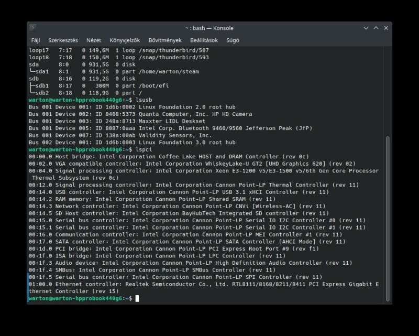Click the terminal vertical scrollbar handle
The width and height of the screenshot is (419, 336).
(x=388, y=219)
